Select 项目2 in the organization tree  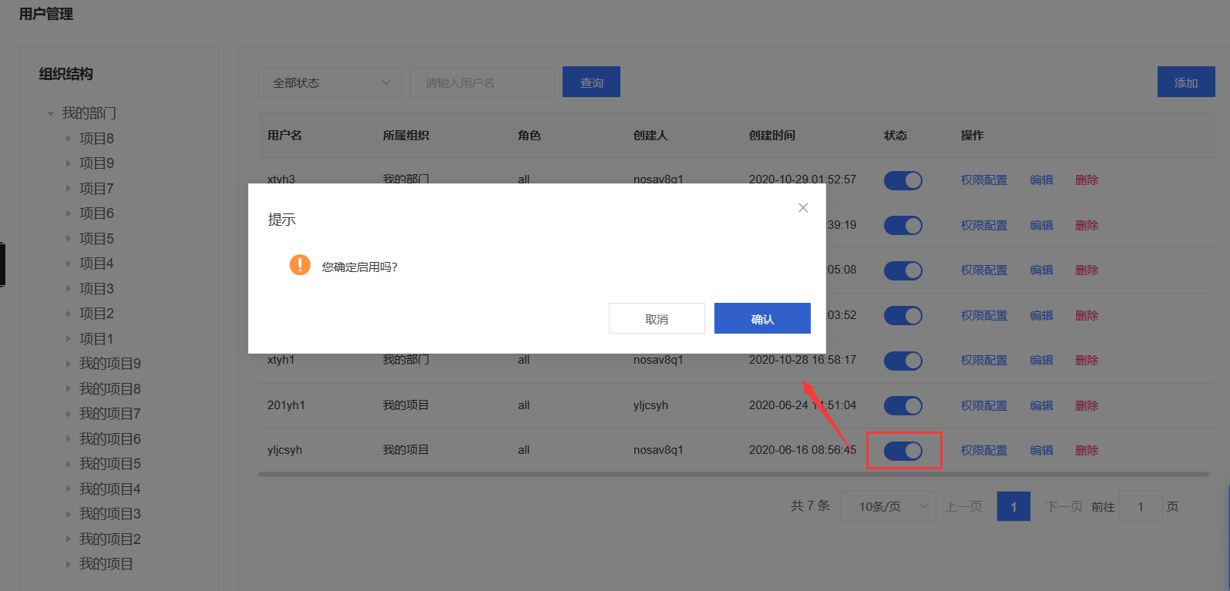pyautogui.click(x=96, y=314)
